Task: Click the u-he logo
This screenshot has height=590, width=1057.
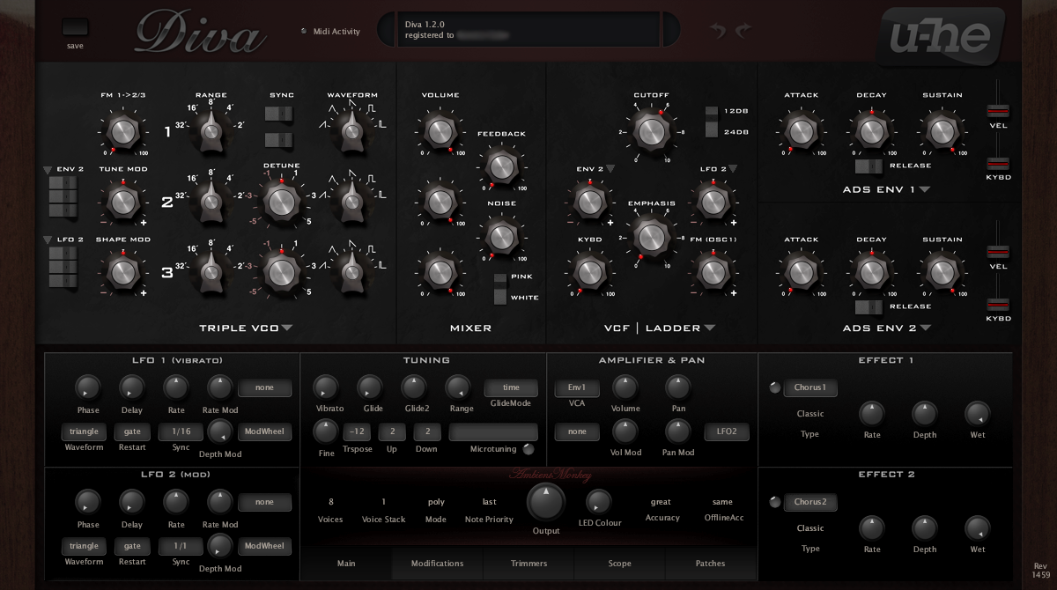Action: pos(941,35)
